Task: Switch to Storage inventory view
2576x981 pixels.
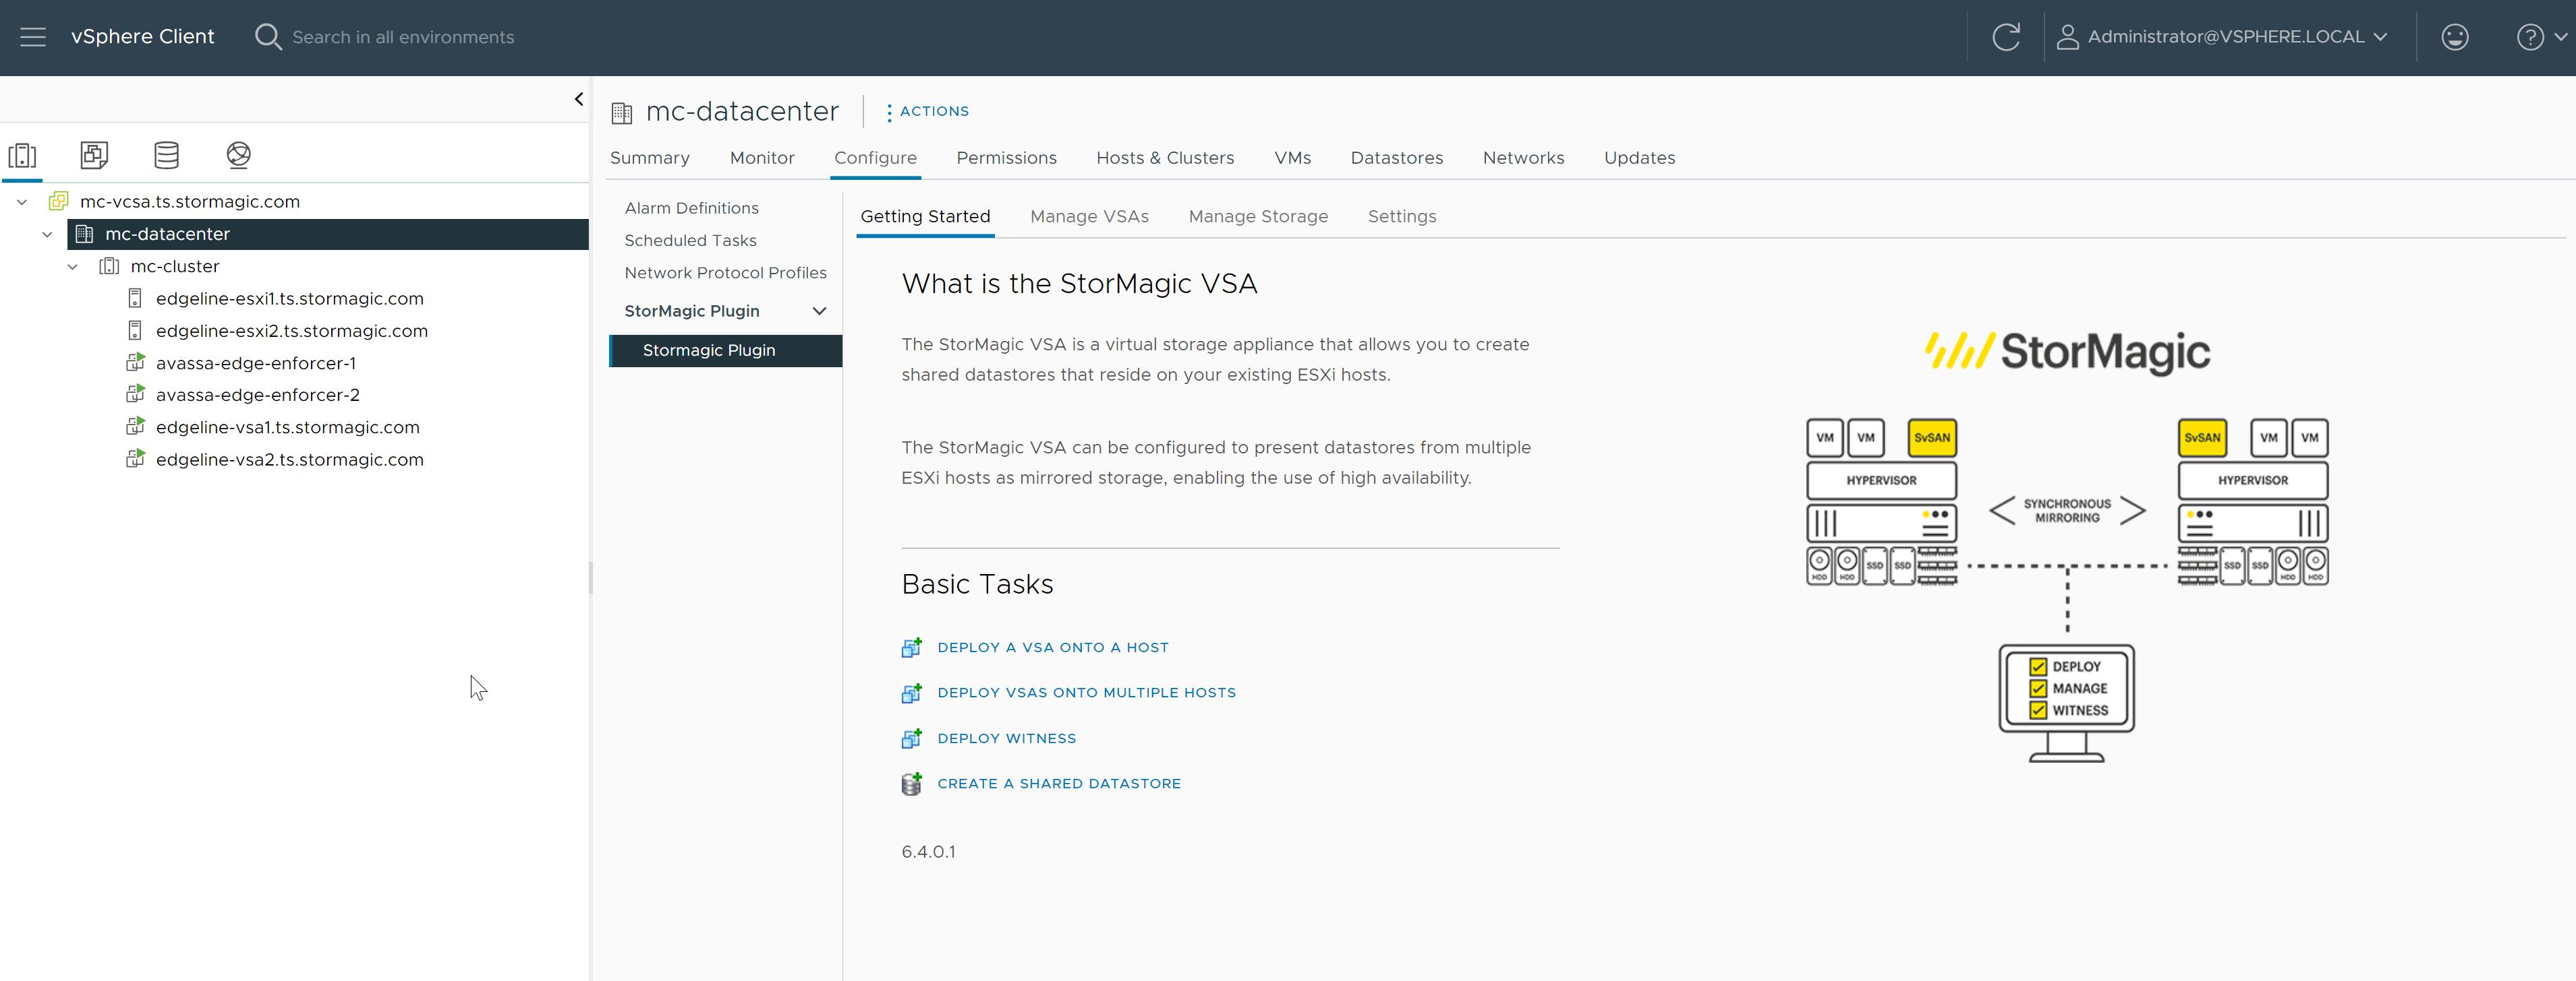Action: [x=166, y=155]
